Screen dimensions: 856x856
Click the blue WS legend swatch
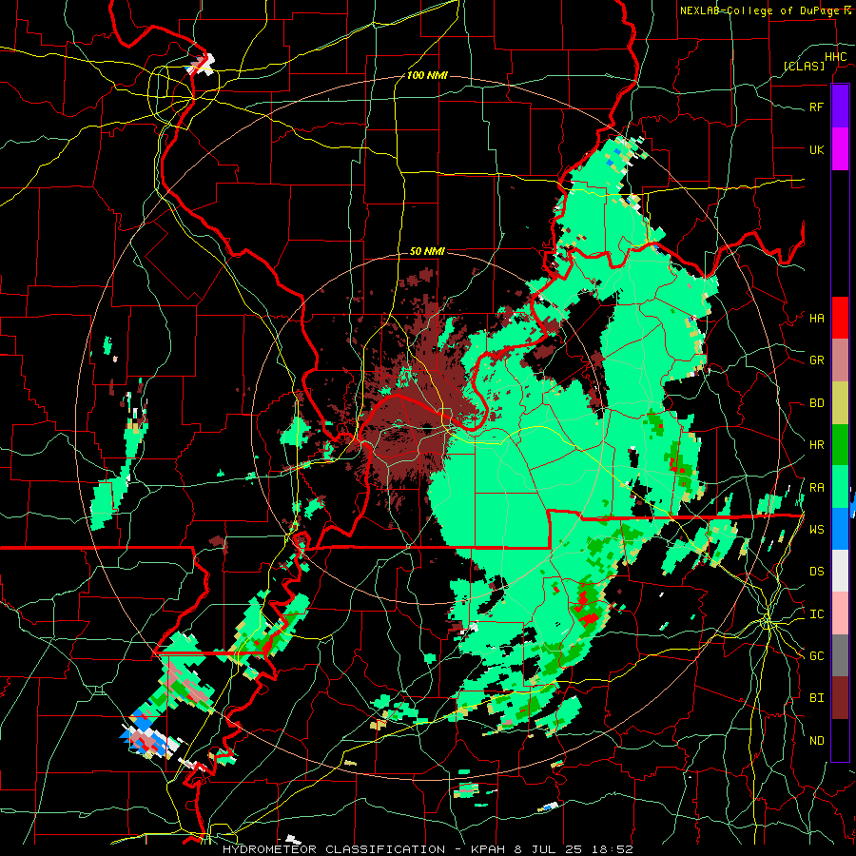click(840, 529)
